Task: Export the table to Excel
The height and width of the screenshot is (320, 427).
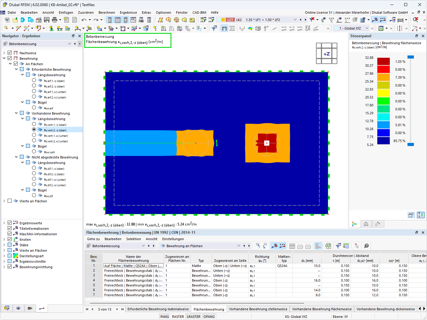Action: [x=328, y=246]
